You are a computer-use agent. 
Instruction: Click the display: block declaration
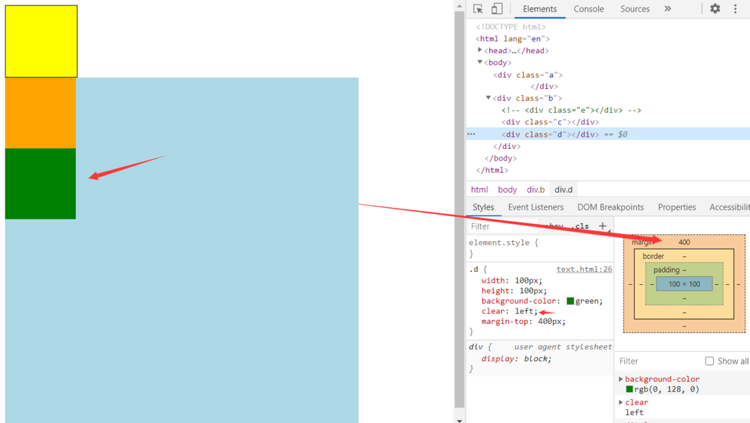(516, 359)
